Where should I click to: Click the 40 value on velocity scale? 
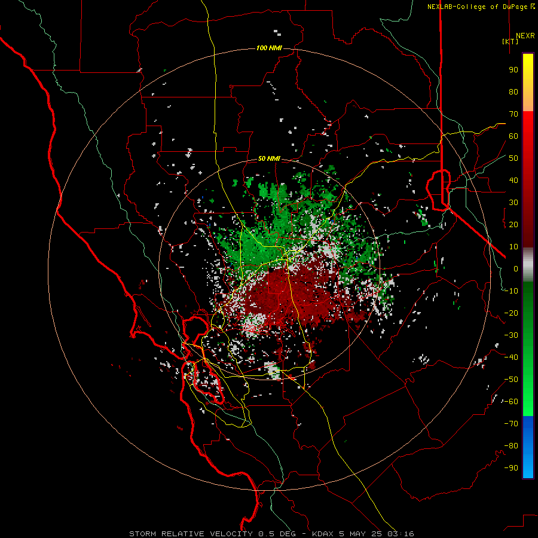[x=513, y=180]
